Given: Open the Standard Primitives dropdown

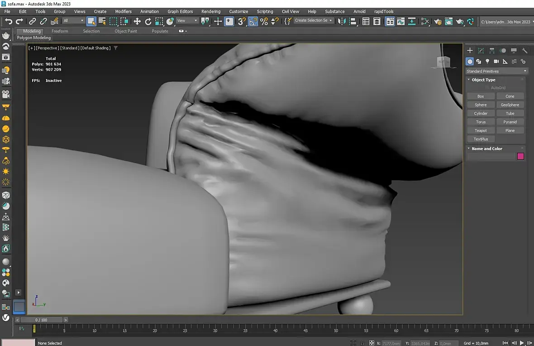Looking at the screenshot, I should click(x=496, y=71).
